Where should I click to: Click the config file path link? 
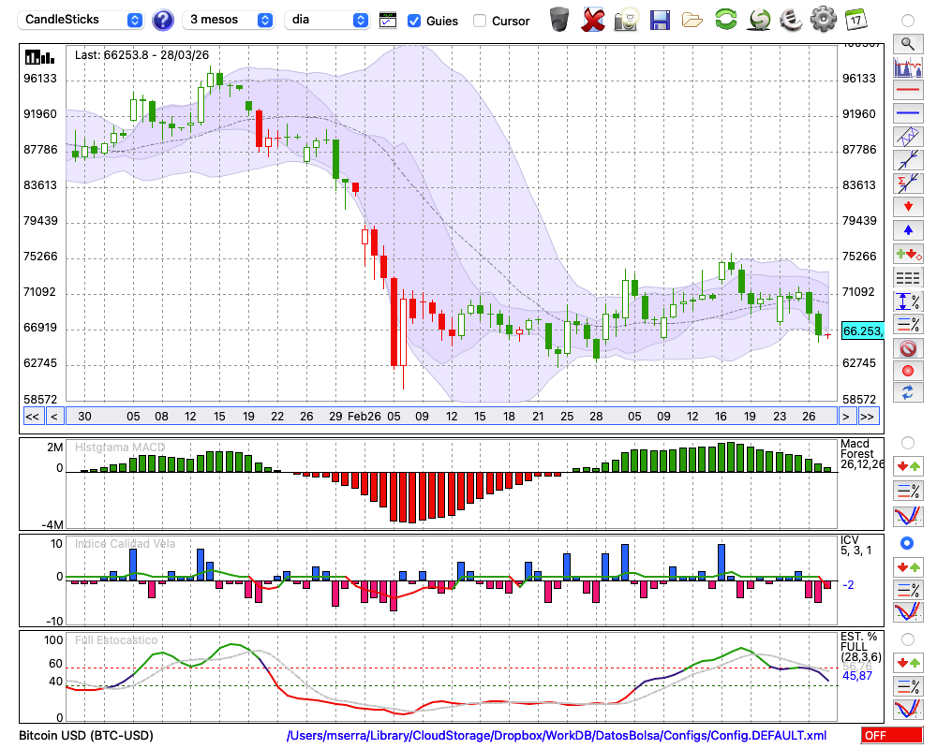[557, 736]
